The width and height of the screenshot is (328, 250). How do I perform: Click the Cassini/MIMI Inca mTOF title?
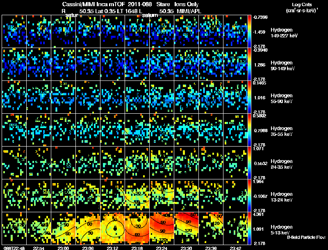pyautogui.click(x=93, y=5)
